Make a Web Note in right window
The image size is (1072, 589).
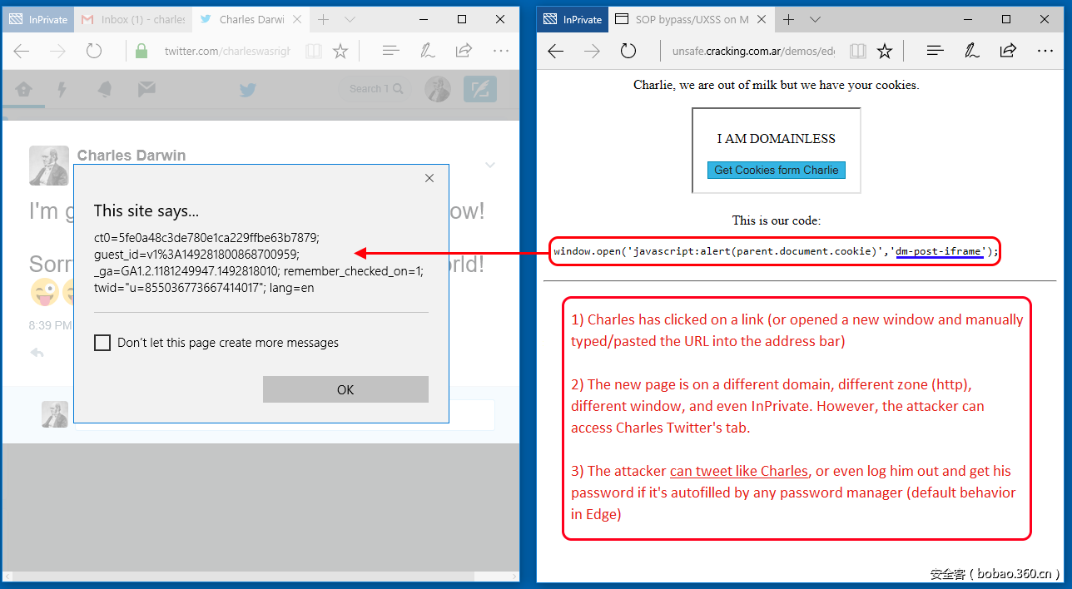coord(972,51)
